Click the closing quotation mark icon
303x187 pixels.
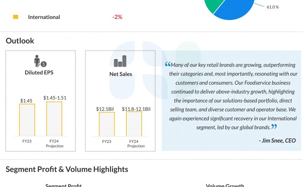pyautogui.click(x=274, y=127)
